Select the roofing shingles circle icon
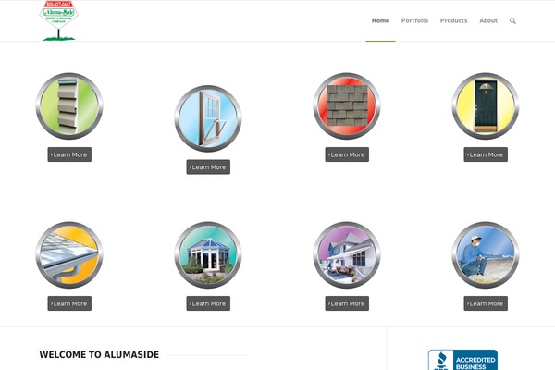This screenshot has width=555, height=370. coord(347,106)
